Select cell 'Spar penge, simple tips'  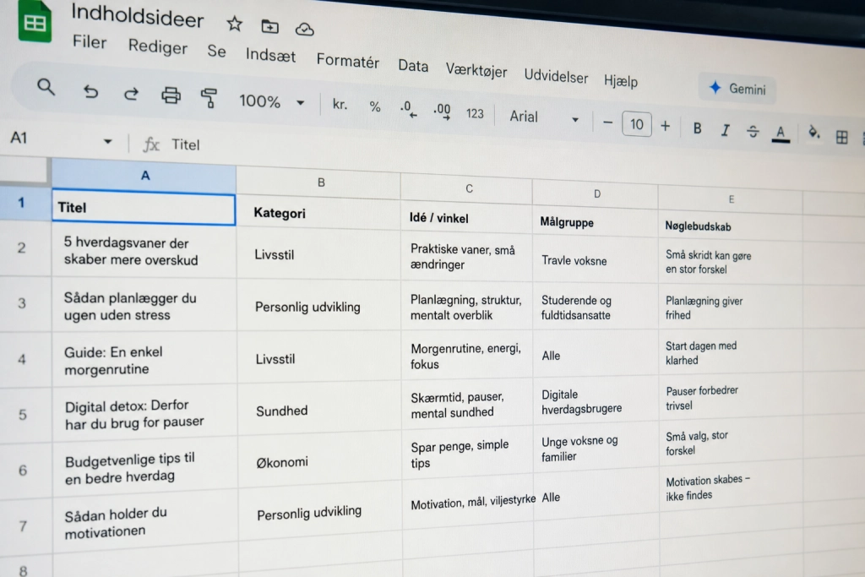tap(468, 454)
